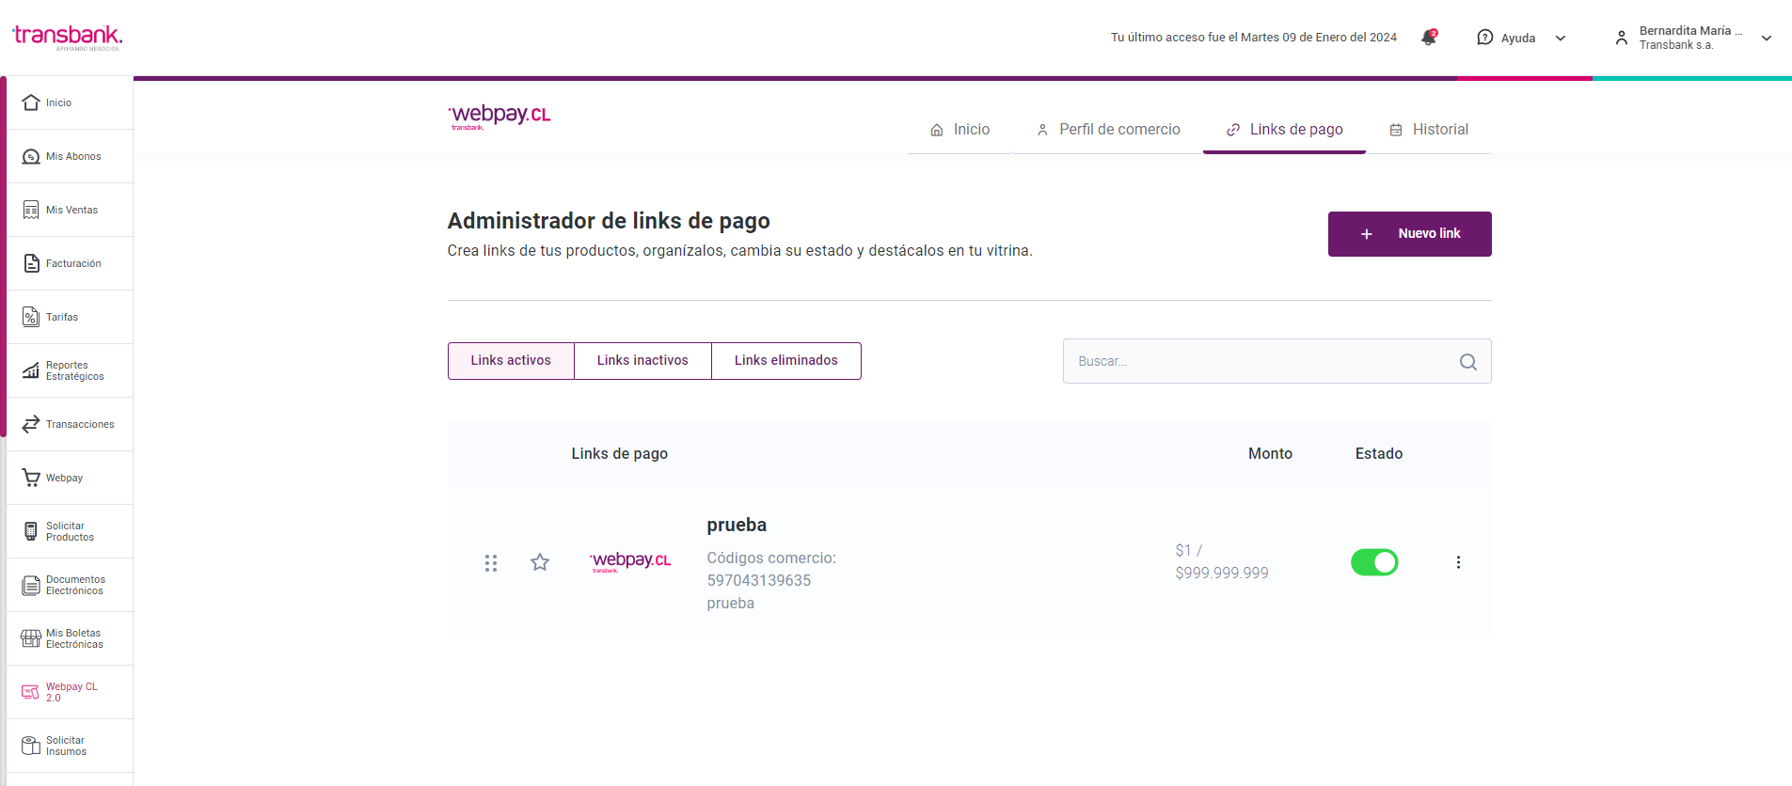Open the Historial tab
Screen dimensions: 1792x786
pyautogui.click(x=1429, y=130)
